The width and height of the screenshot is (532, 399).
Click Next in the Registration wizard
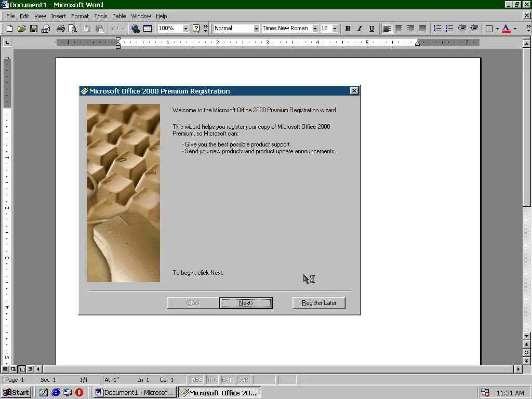(246, 303)
